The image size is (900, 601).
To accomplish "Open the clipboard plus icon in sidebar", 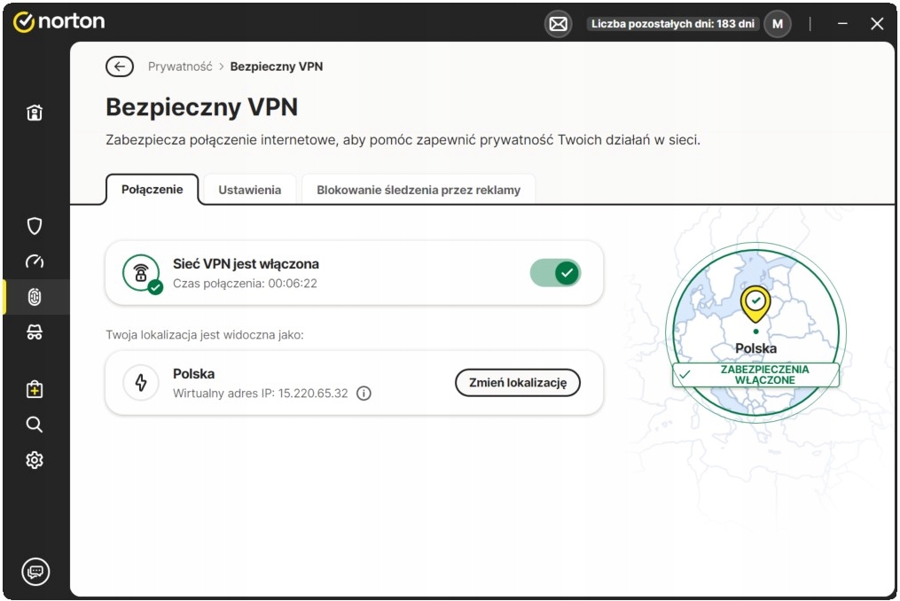I will point(35,389).
